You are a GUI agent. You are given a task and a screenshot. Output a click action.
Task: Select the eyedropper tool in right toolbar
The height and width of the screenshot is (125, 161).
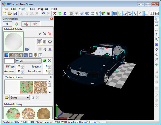[x=156, y=59]
